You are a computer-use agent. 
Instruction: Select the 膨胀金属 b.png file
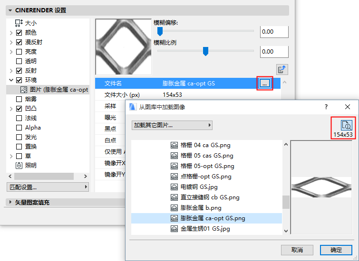206,208
